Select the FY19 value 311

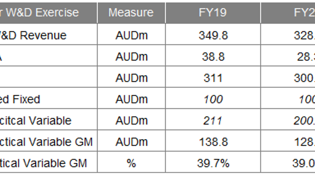pyautogui.click(x=213, y=78)
